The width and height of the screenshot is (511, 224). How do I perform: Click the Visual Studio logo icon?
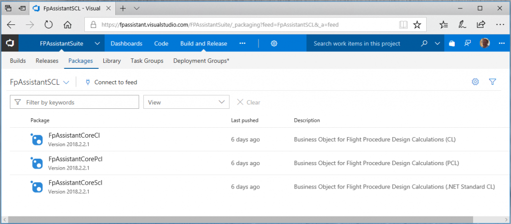tap(10, 43)
